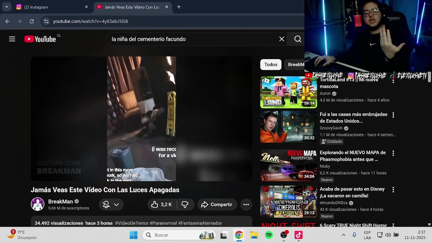
Task: Open a new browser tab
Action: [x=179, y=7]
